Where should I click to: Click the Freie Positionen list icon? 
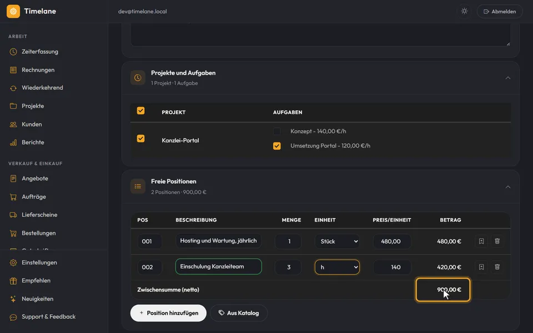138,186
